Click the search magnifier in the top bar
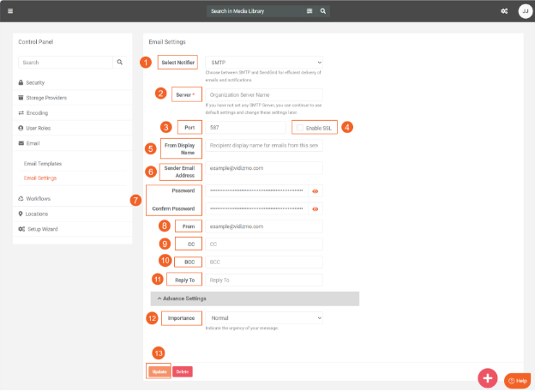 [x=322, y=11]
